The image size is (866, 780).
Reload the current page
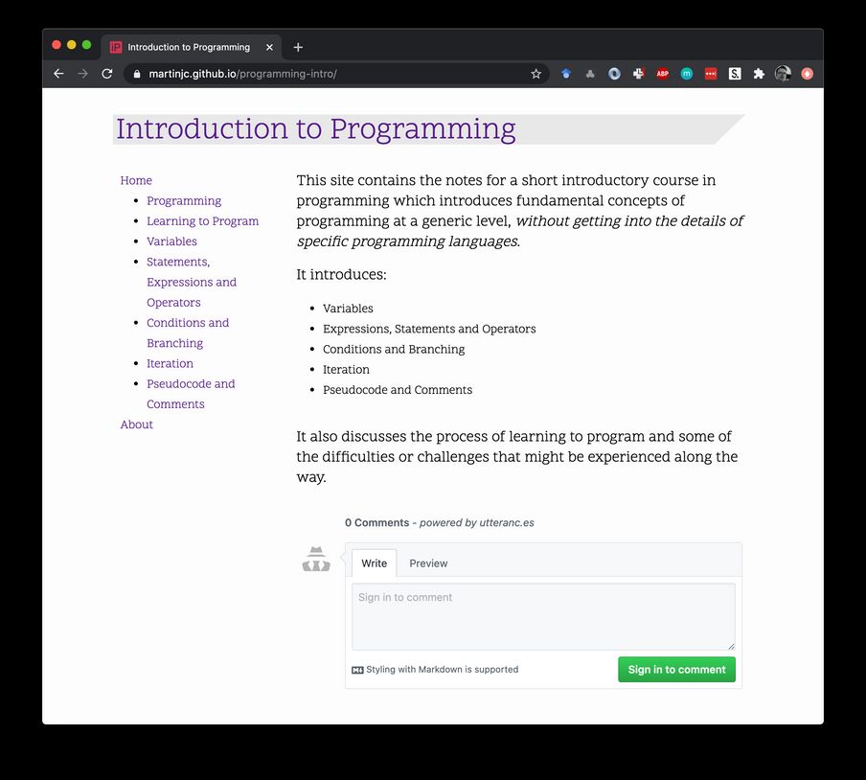(106, 73)
